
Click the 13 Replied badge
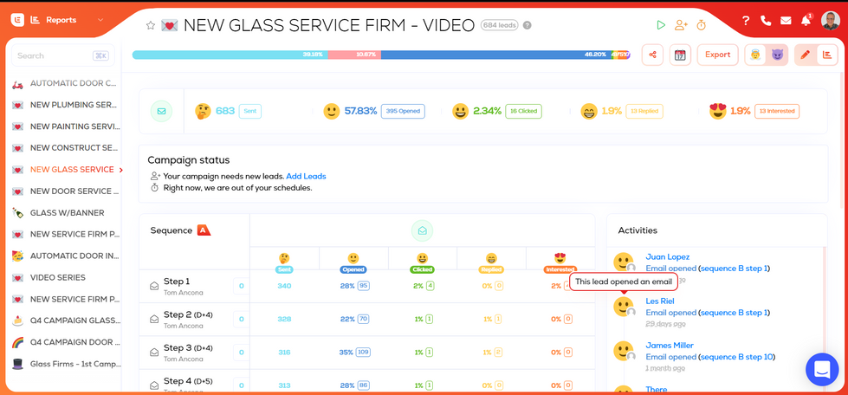pyautogui.click(x=644, y=112)
